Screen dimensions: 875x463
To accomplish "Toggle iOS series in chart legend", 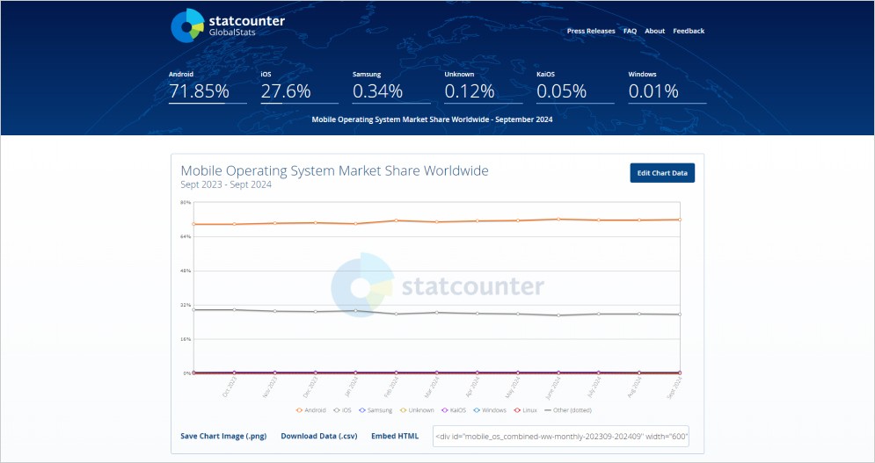I will [343, 410].
